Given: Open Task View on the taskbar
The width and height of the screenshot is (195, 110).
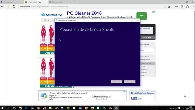Looking at the screenshot, I should pyautogui.click(x=14, y=108).
